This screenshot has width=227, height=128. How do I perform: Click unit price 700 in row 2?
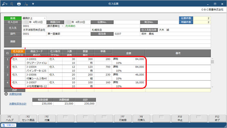(x=103, y=67)
